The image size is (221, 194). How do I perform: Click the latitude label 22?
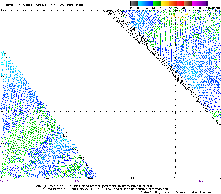point(2,143)
